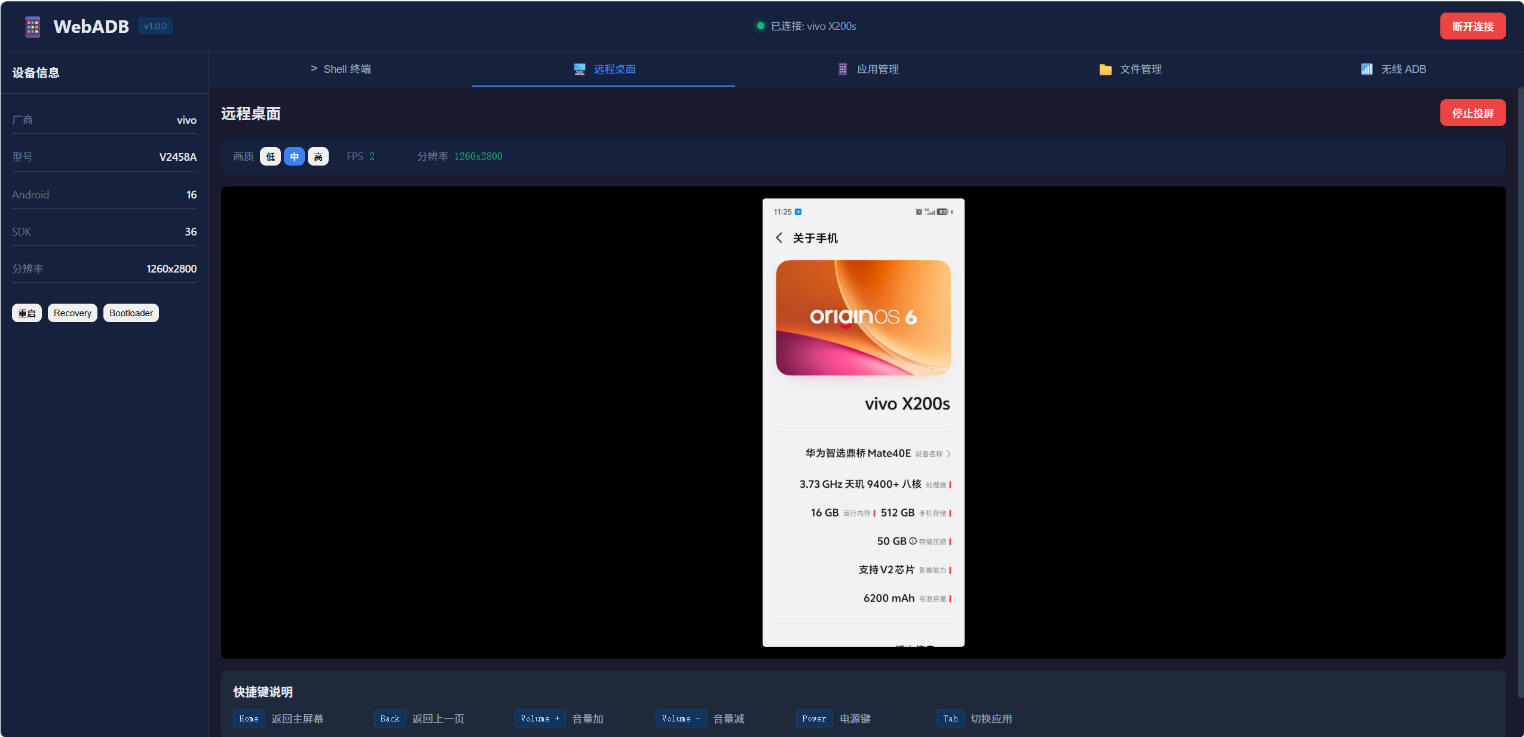Click the Volume + shortcut badge
The width and height of the screenshot is (1524, 737).
tap(540, 718)
